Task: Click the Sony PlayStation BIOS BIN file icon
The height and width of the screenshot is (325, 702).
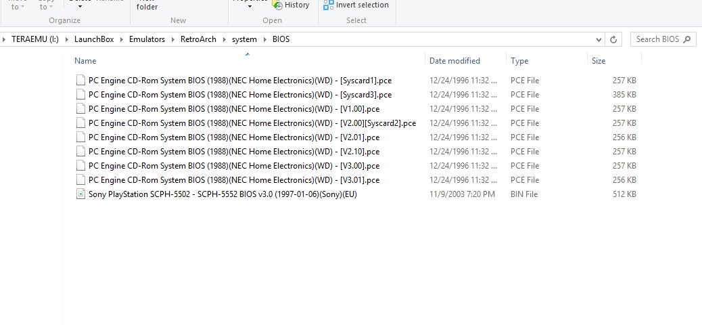Action: 80,194
